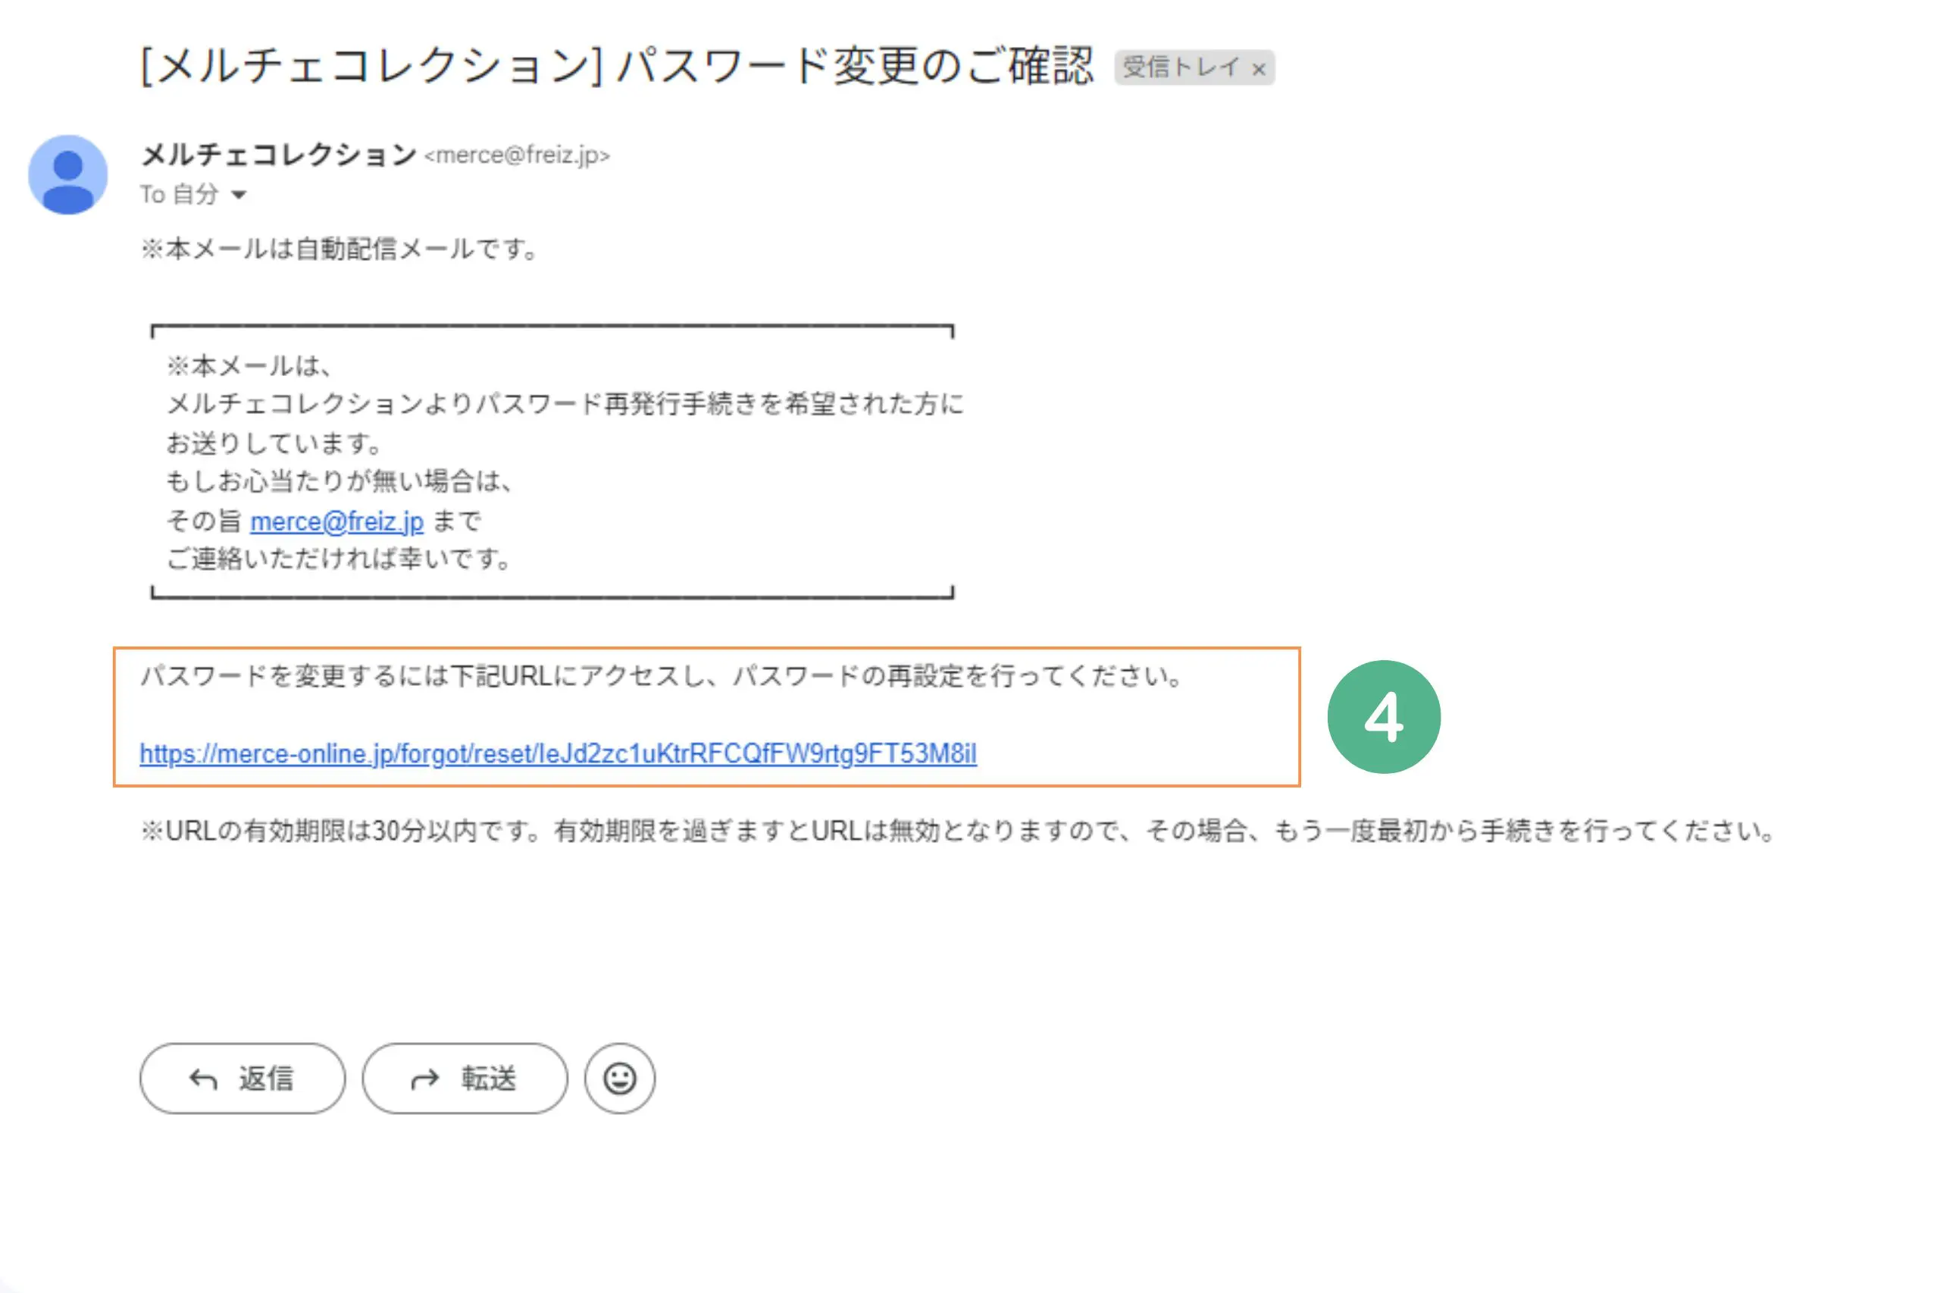This screenshot has width=1940, height=1293.
Task: Click the sender's profile avatar icon
Action: point(67,175)
